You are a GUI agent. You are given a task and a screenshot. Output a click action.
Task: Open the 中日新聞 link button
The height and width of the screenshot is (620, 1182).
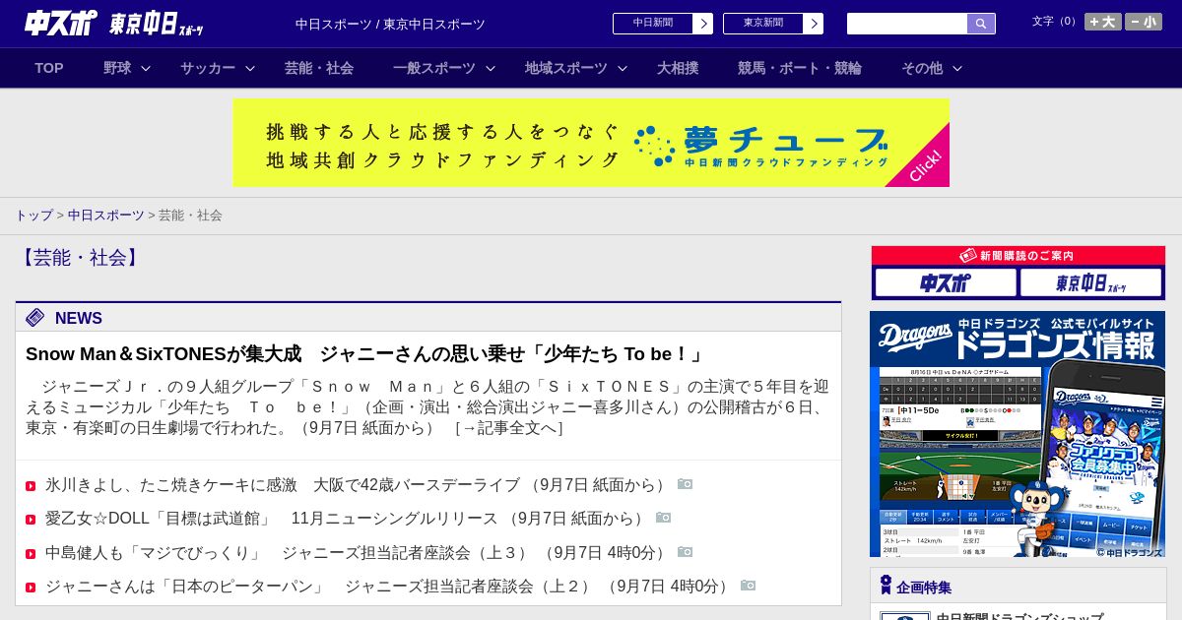coord(653,24)
